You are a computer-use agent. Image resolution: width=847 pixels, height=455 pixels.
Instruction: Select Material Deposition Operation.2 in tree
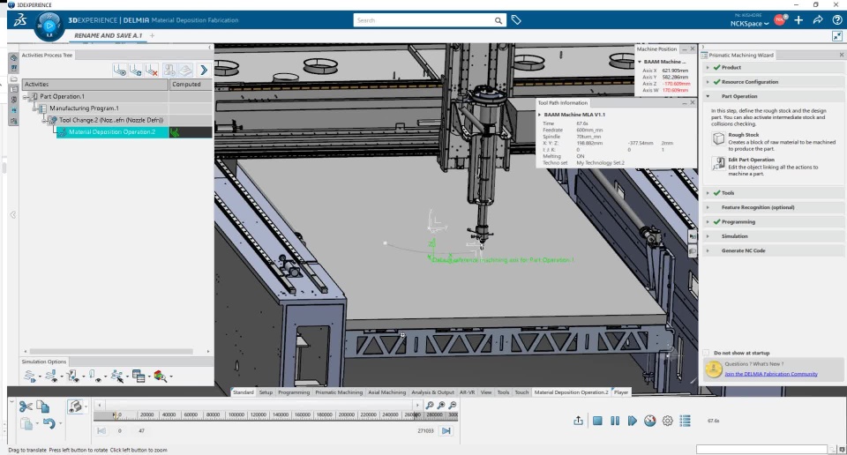click(112, 132)
